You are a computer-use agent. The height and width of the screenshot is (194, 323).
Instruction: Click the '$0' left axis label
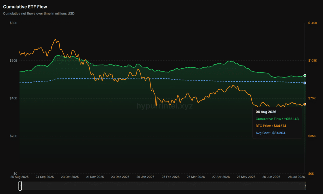click(15, 174)
